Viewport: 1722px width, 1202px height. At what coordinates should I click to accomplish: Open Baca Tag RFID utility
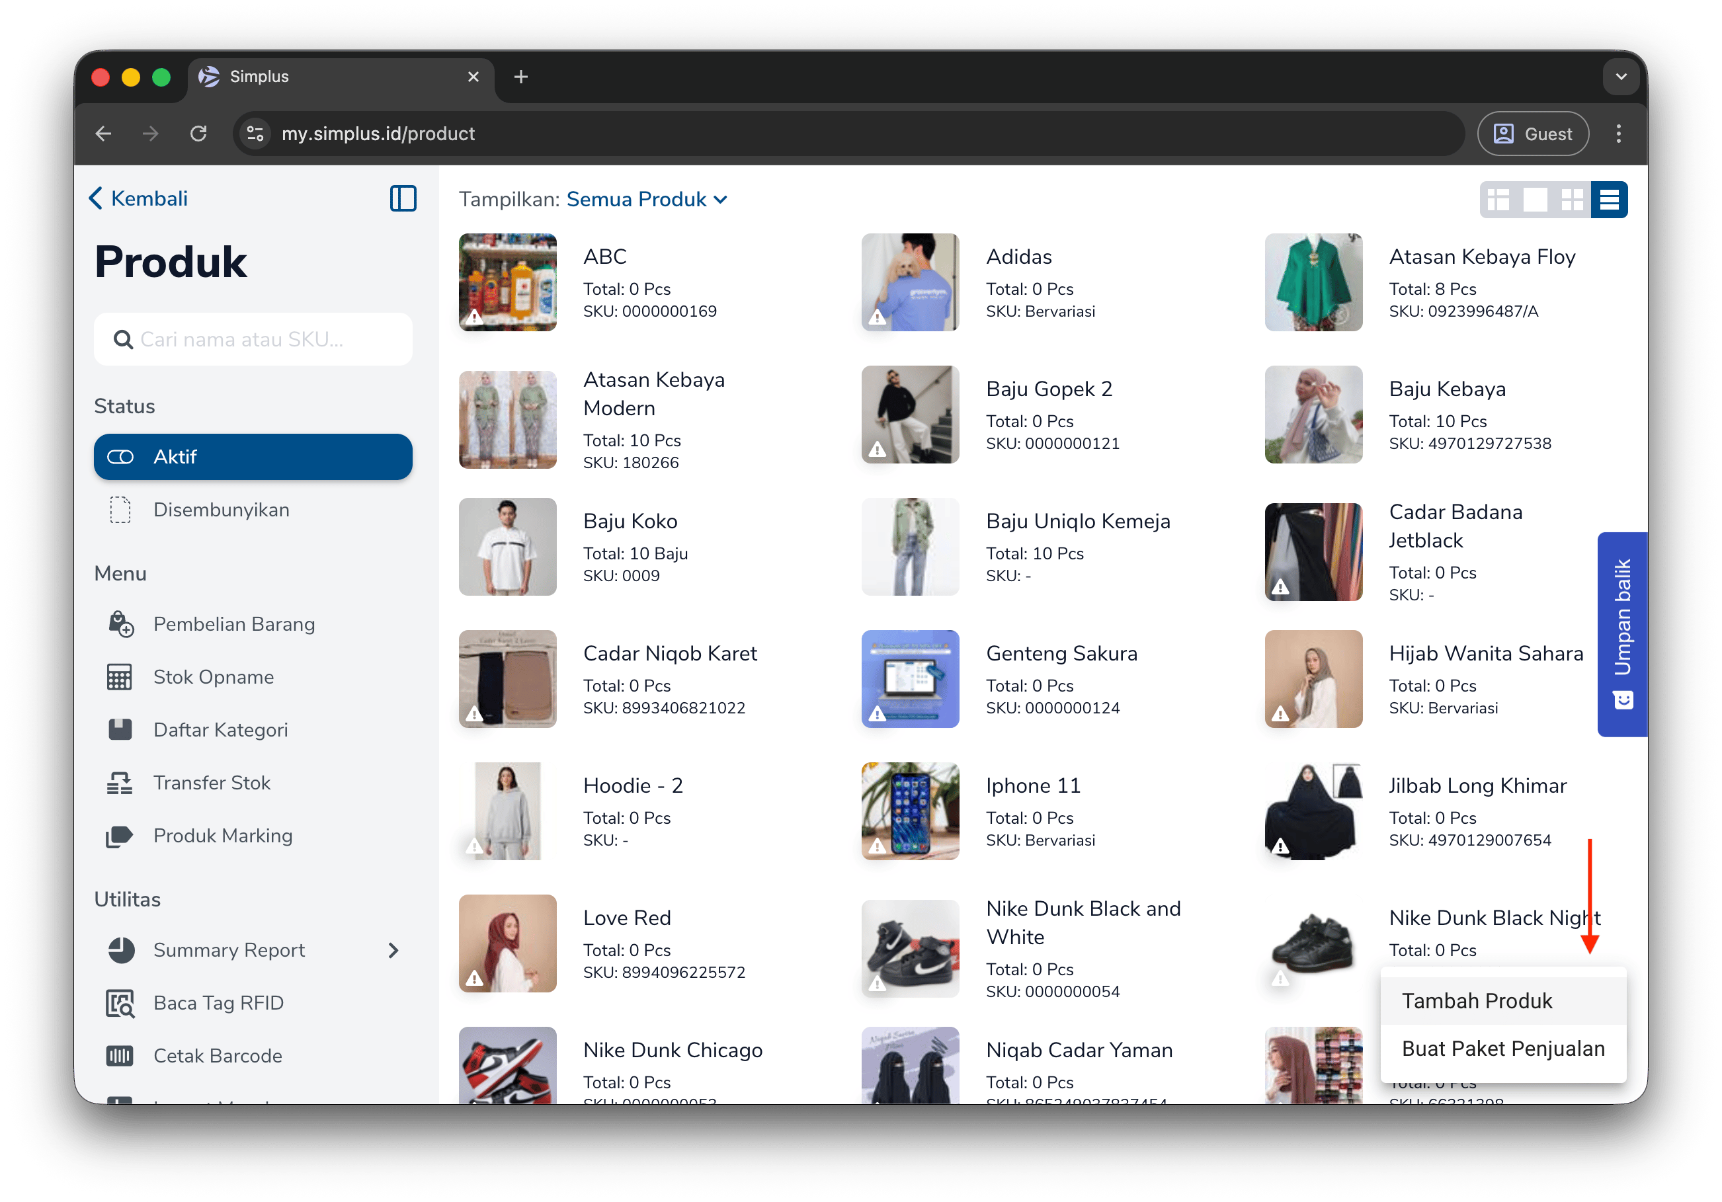point(218,1003)
